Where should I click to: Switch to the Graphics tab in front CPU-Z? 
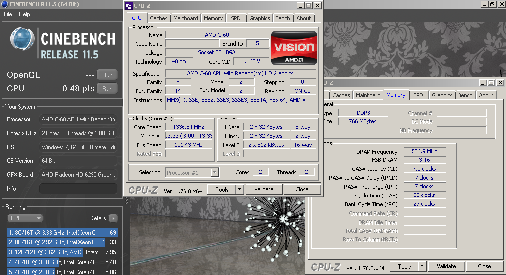tap(260, 18)
